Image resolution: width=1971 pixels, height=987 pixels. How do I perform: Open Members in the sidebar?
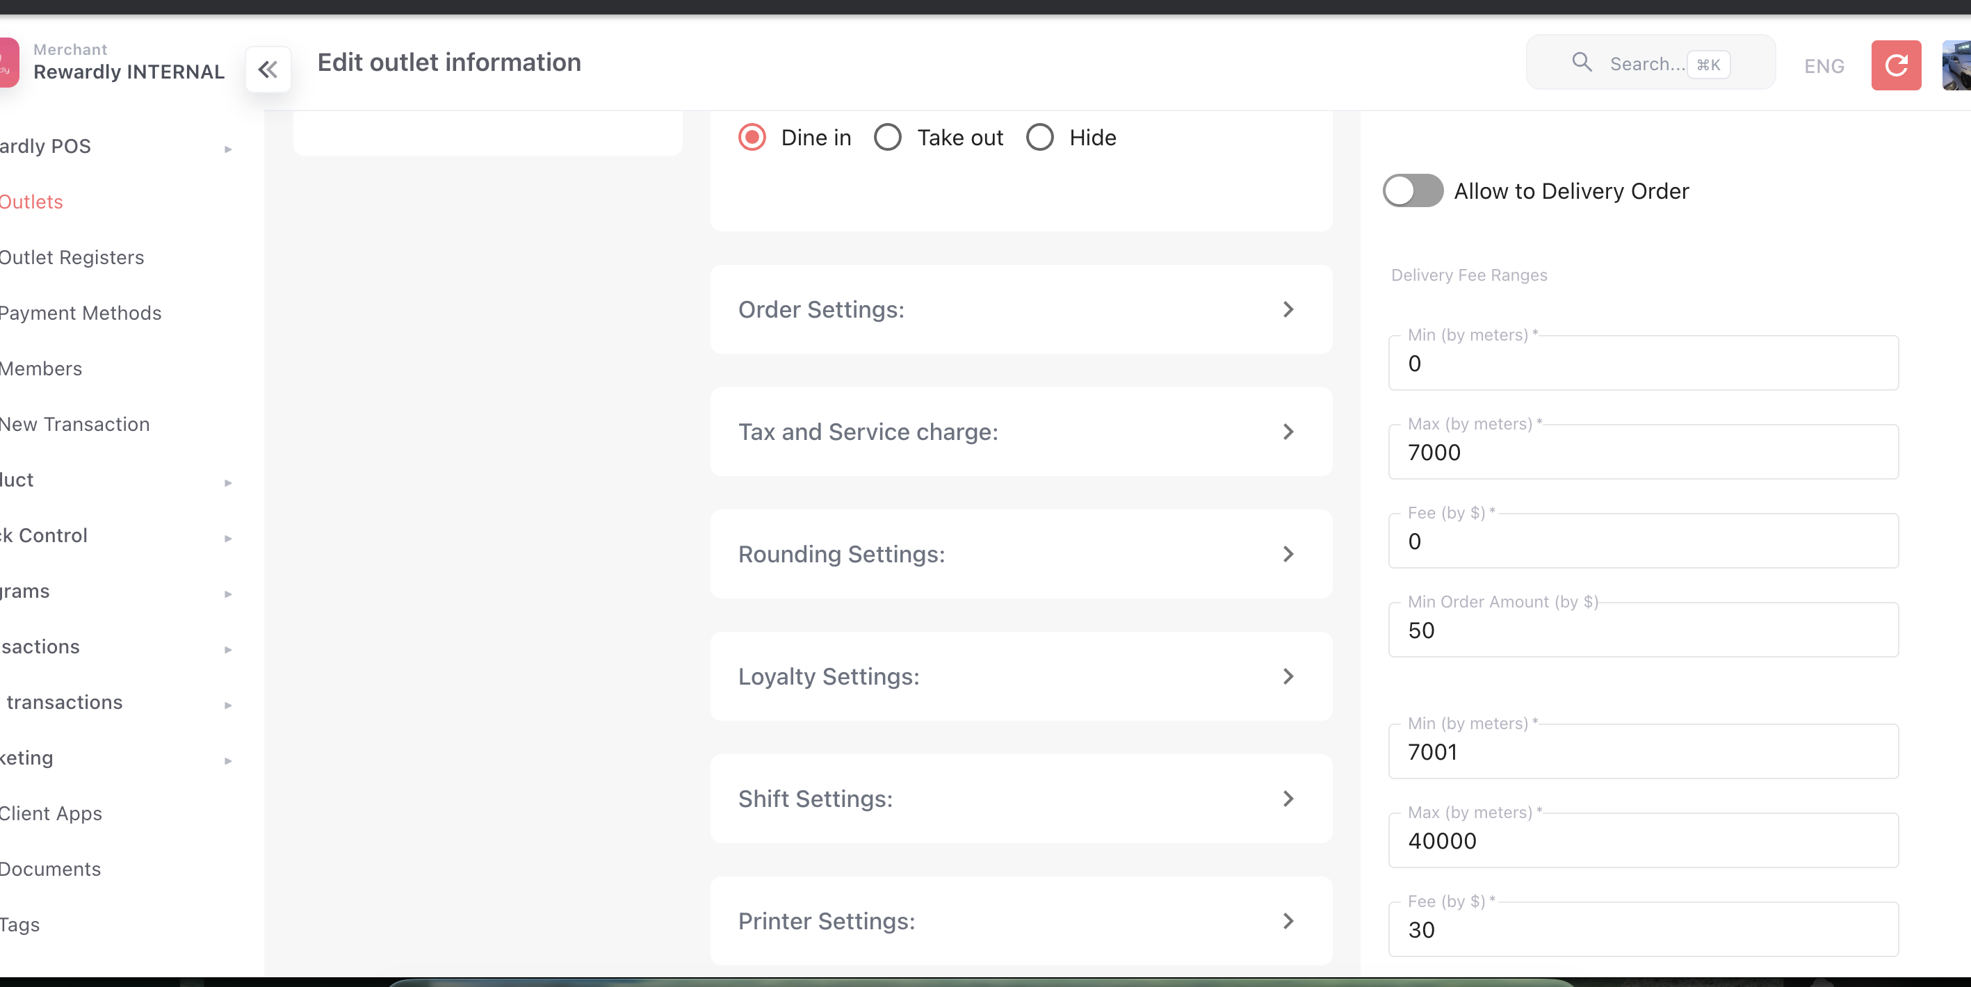click(x=40, y=369)
